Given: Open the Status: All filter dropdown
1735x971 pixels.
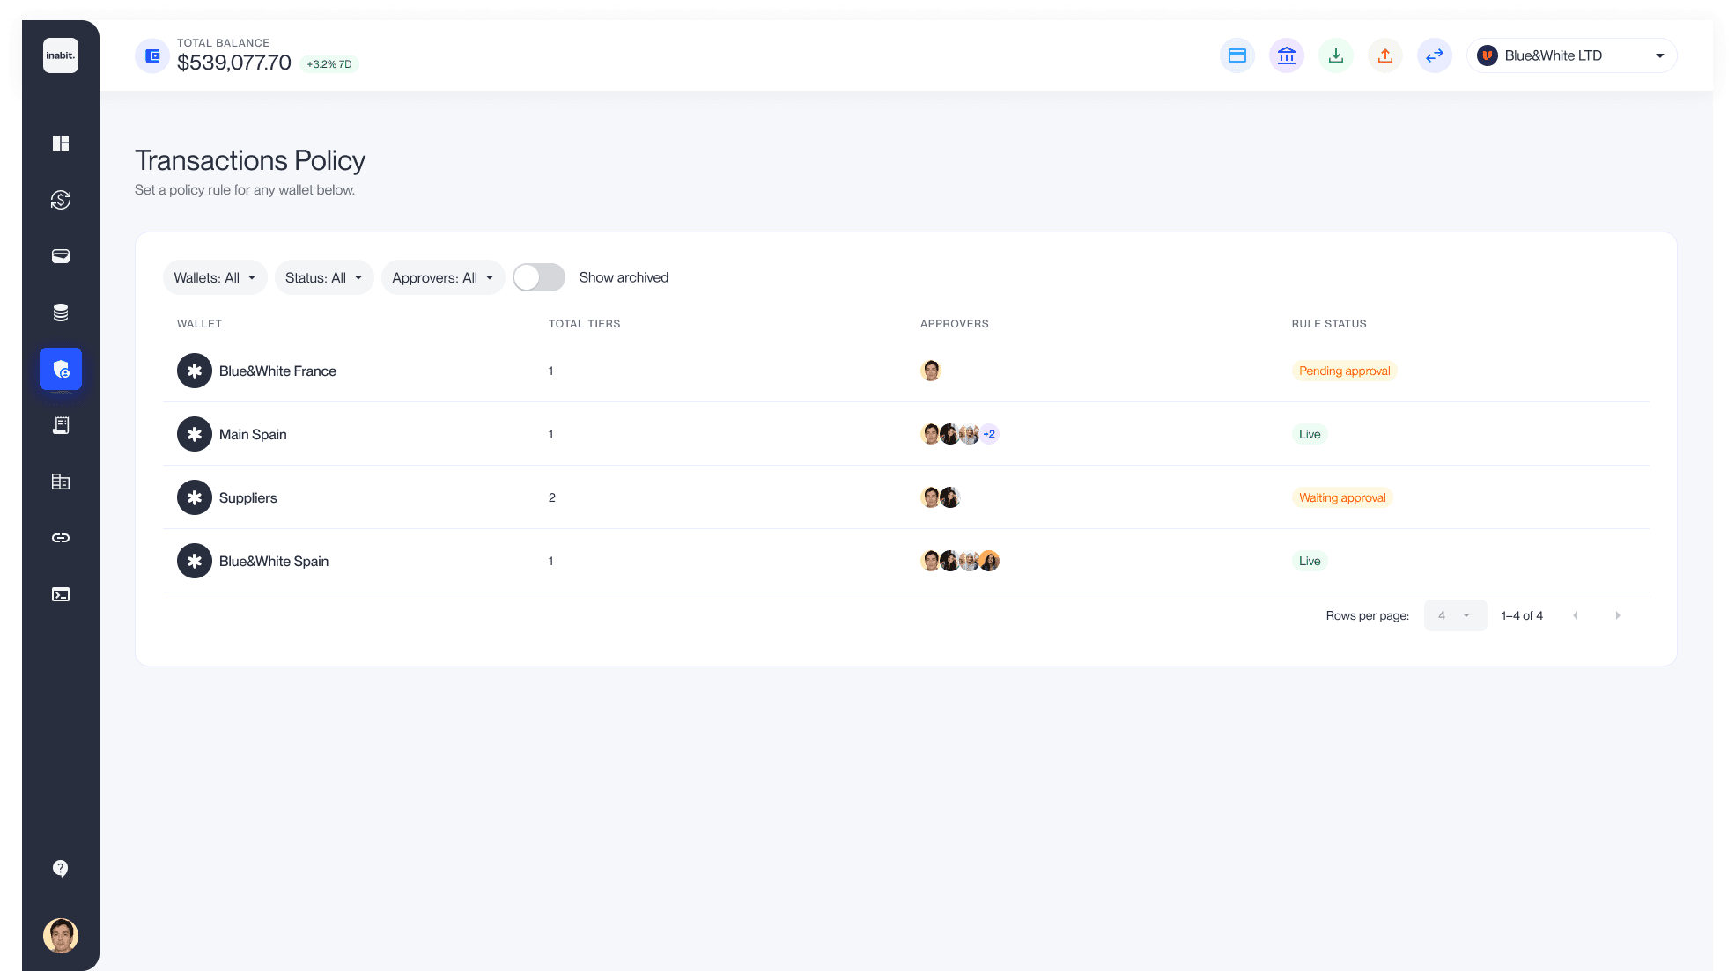Looking at the screenshot, I should pyautogui.click(x=324, y=277).
